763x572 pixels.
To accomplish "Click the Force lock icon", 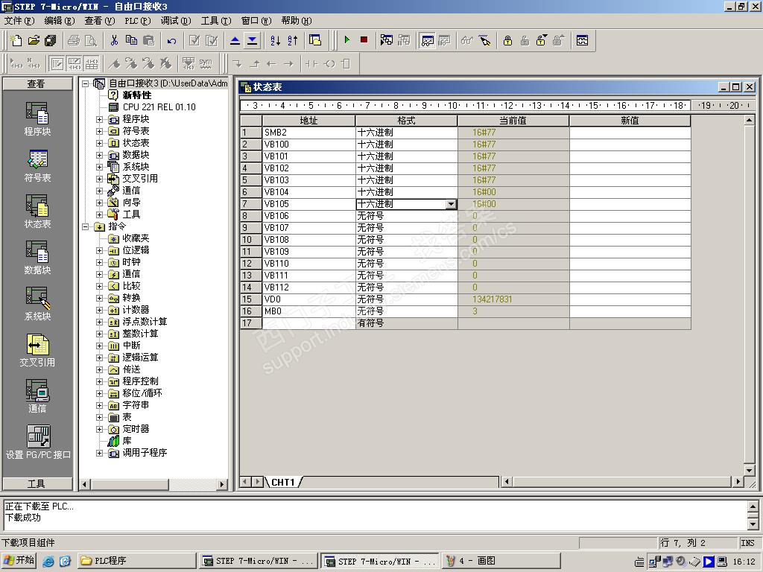I will click(507, 41).
